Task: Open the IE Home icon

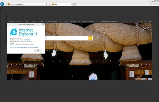Action: (x=152, y=4)
